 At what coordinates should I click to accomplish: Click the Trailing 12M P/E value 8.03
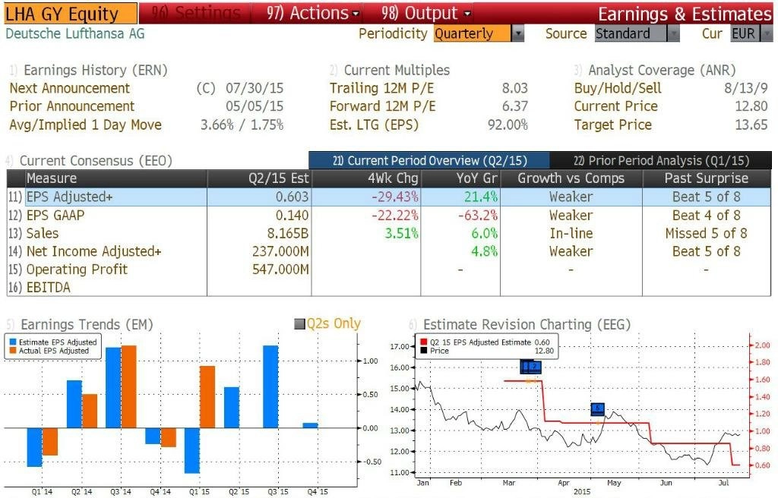(x=514, y=88)
